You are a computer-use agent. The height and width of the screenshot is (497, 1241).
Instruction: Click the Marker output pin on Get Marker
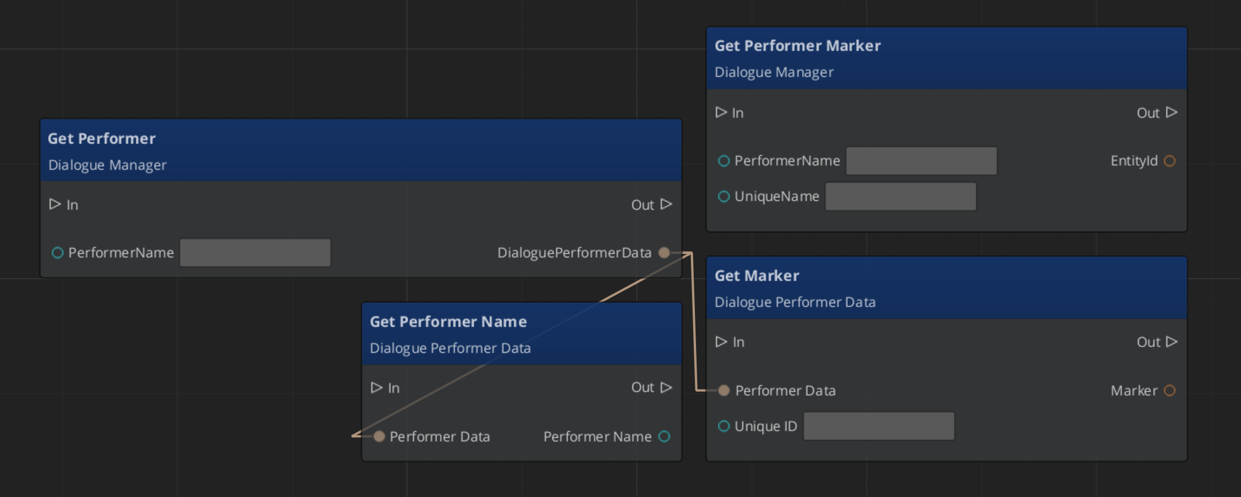1169,391
